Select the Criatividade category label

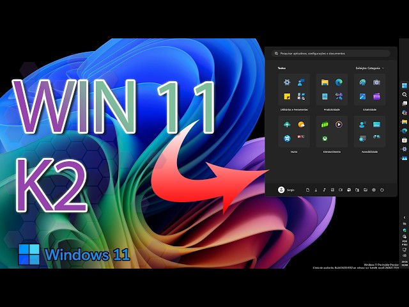click(369, 109)
